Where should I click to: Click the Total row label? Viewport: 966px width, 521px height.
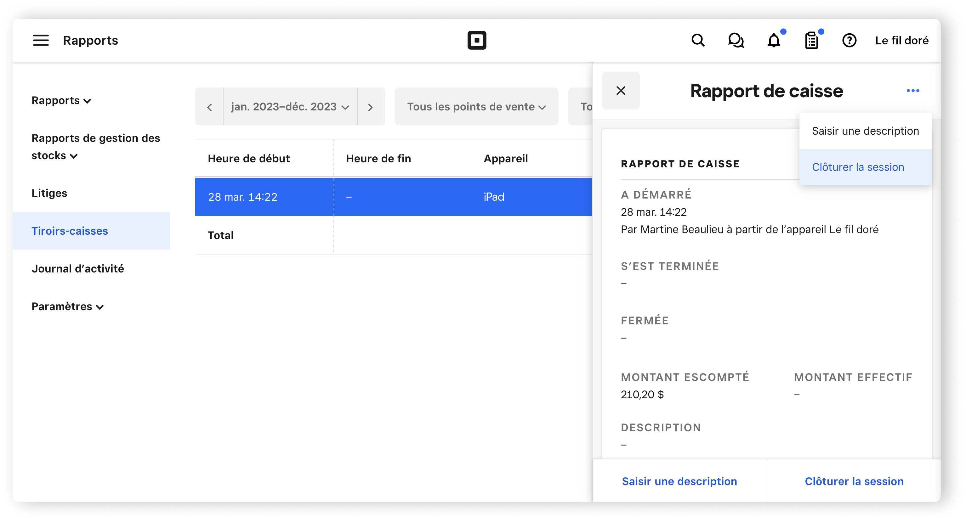coord(220,235)
